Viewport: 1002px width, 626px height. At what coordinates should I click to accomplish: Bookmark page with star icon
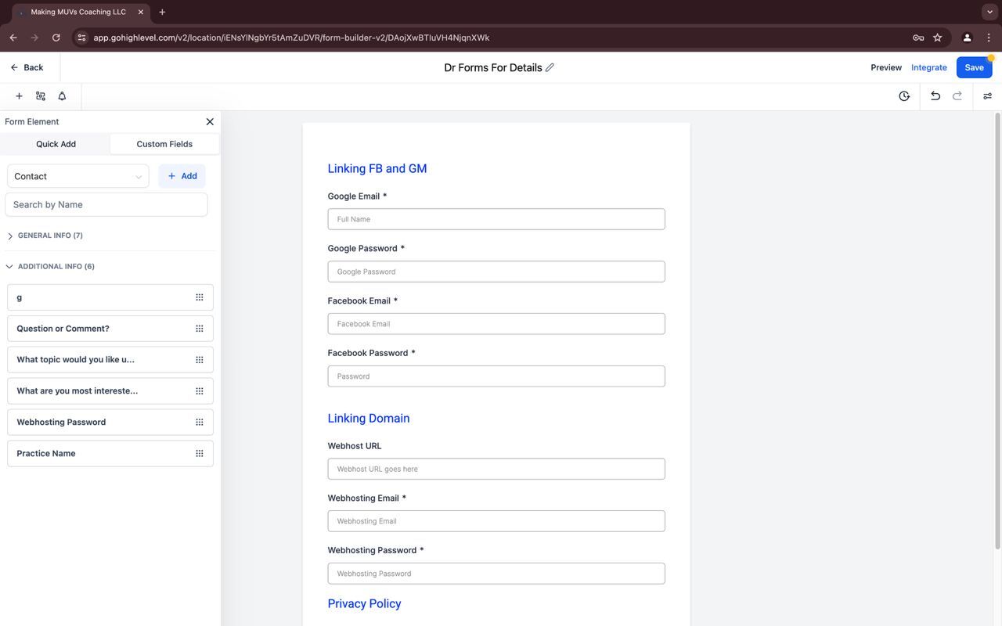(x=938, y=38)
